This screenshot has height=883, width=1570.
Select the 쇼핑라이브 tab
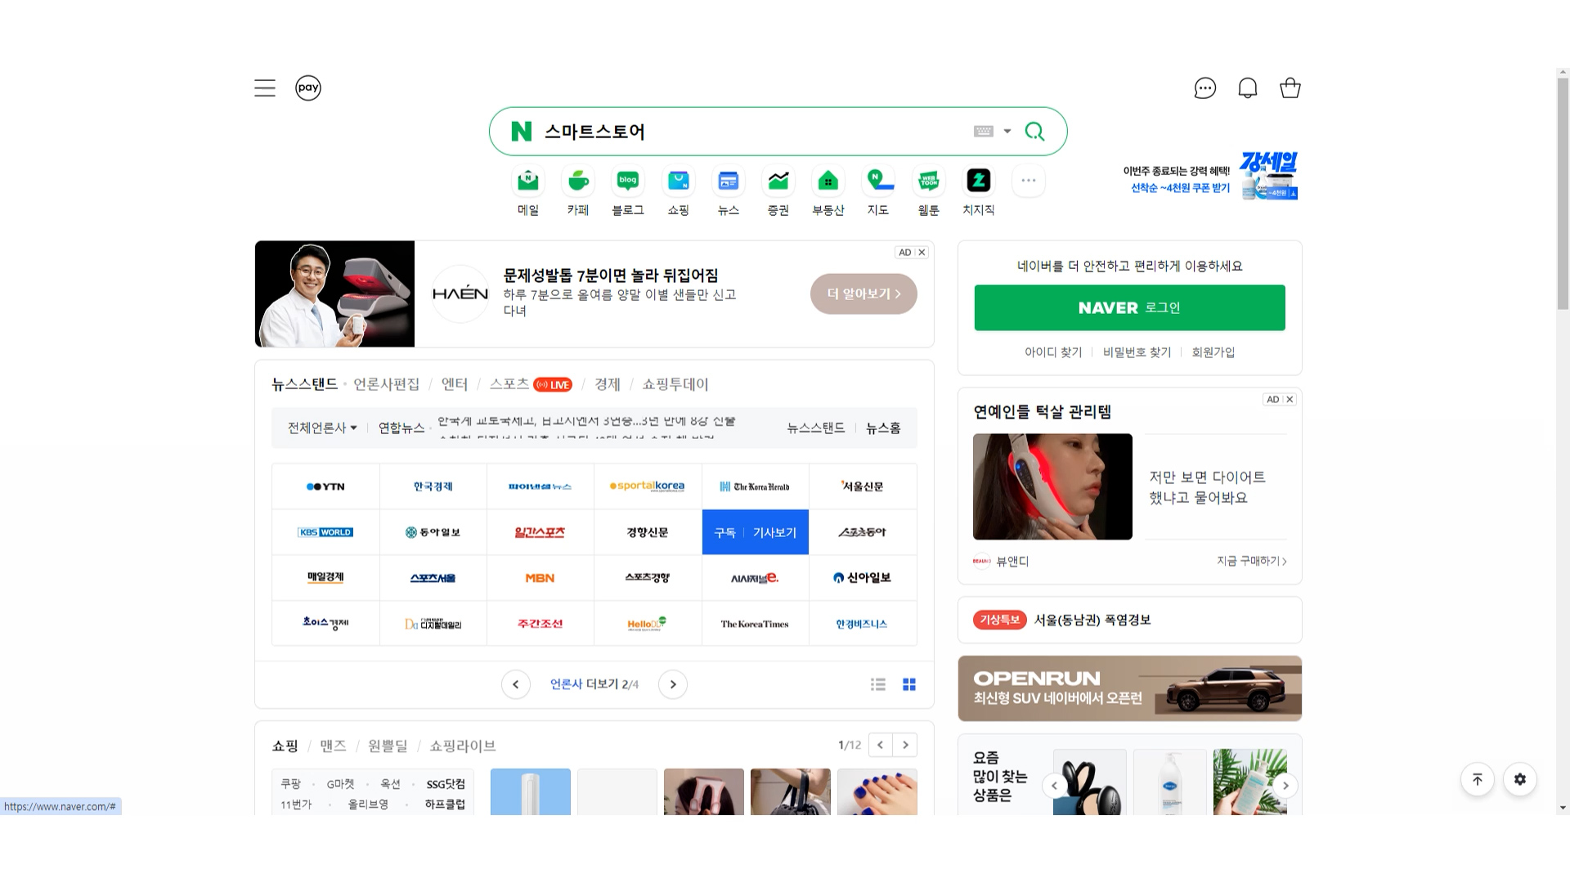tap(462, 746)
